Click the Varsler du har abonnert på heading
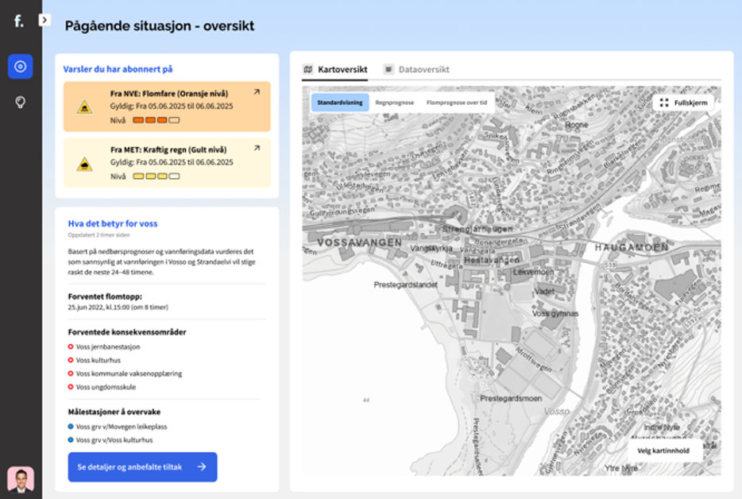This screenshot has width=742, height=499. click(x=118, y=69)
